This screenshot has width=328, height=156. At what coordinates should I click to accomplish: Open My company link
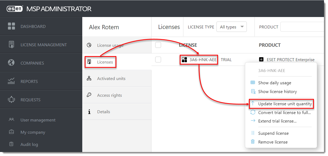pos(33,132)
